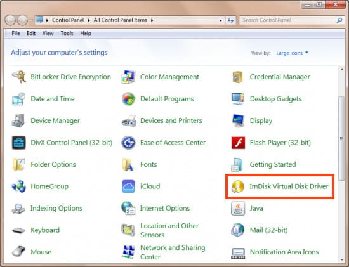This screenshot has height=267, width=349.
Task: Click the Date and Time calendar icon
Action: coord(18,99)
